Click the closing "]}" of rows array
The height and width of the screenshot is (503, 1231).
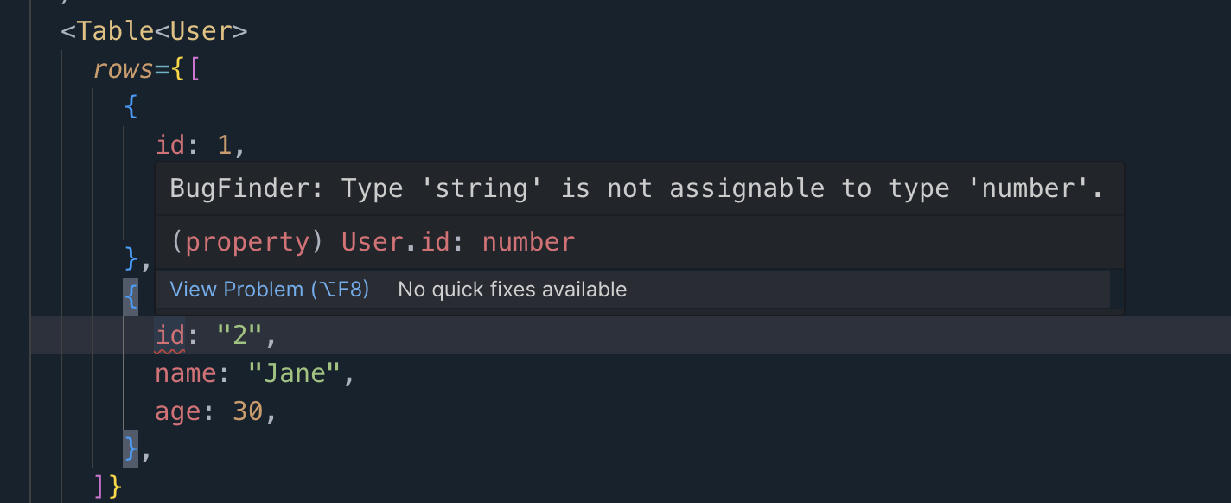pos(107,487)
